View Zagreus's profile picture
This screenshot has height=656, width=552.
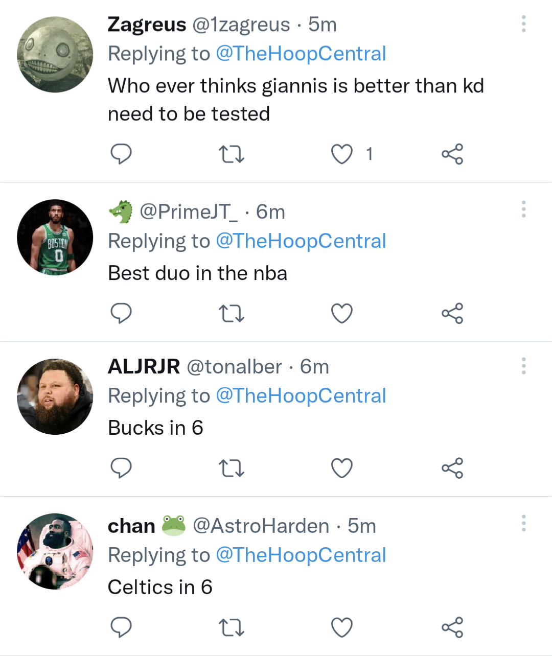tap(55, 55)
